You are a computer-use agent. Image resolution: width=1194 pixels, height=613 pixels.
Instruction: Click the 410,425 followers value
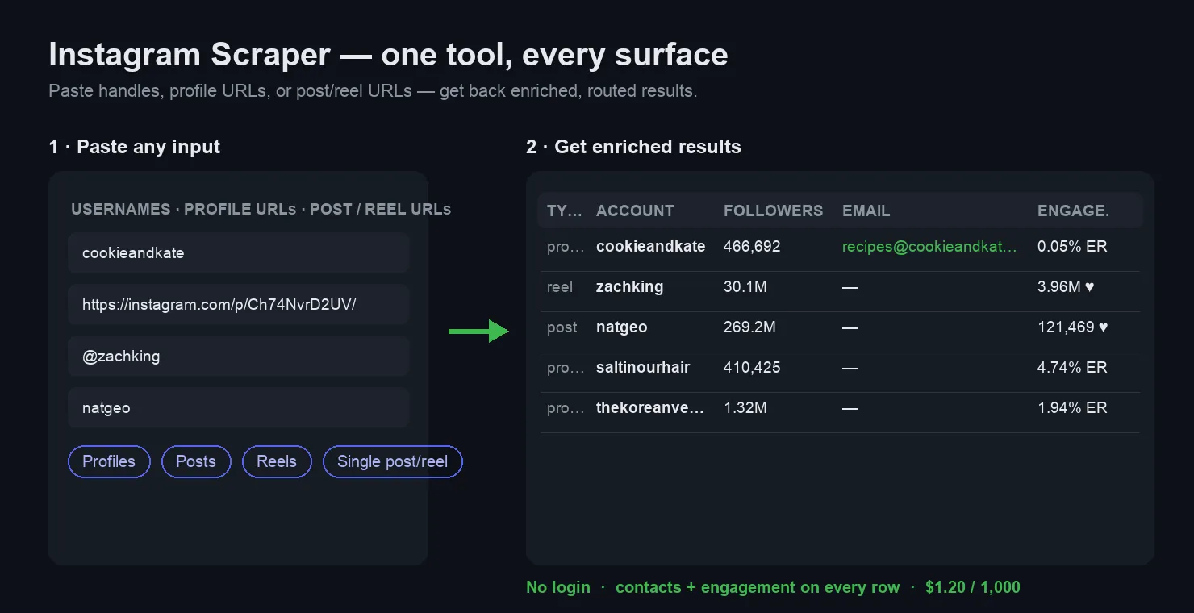(x=752, y=367)
